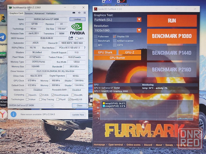Click the GPU-Z refresh icon
206x154 pixels.
[x=79, y=13]
